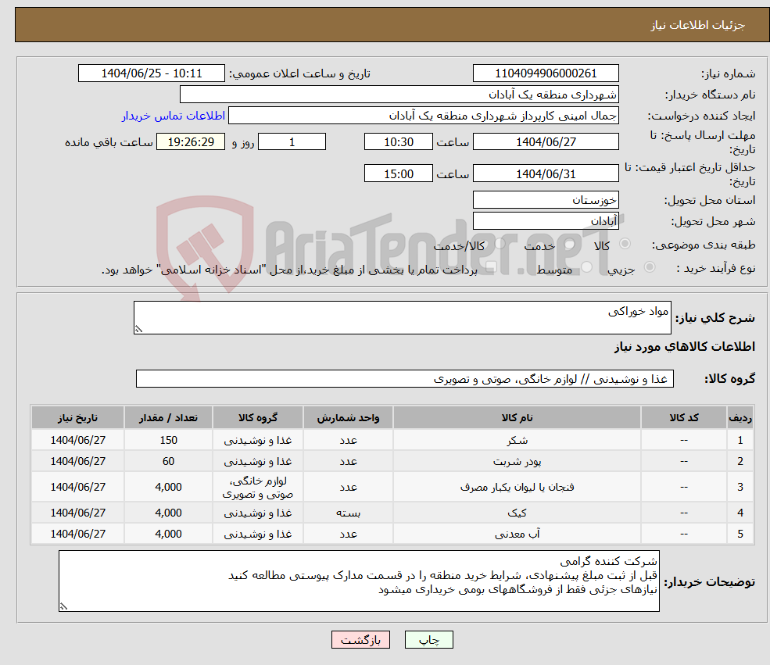Click the 1404/06/27 deadline date field

[x=546, y=141]
